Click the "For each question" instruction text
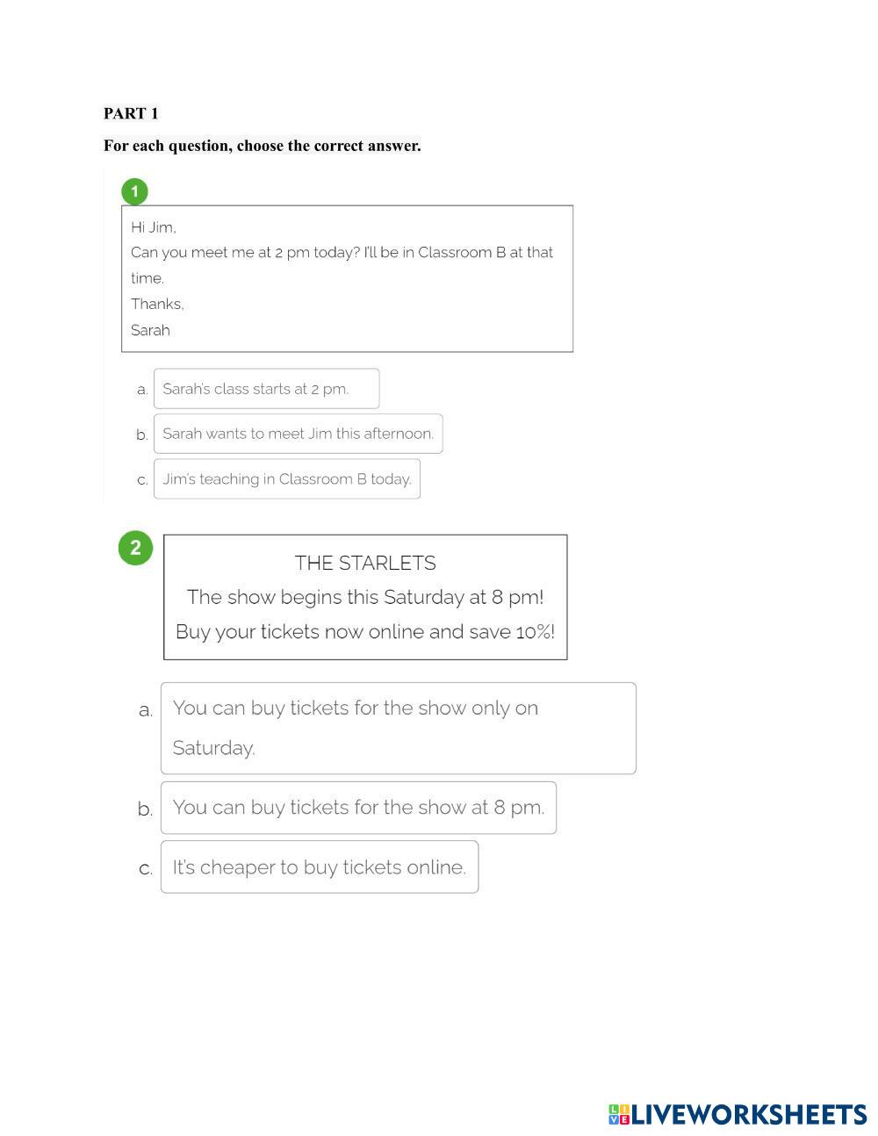 pos(262,146)
